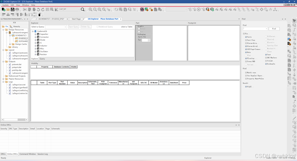Click the black chip icon with orange badge
Image resolution: width=297 pixels, height=161 pixels.
pos(289,44)
